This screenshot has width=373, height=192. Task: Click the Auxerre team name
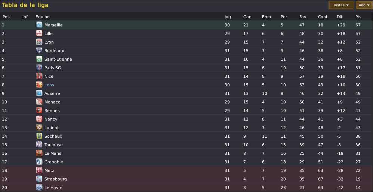[52, 93]
